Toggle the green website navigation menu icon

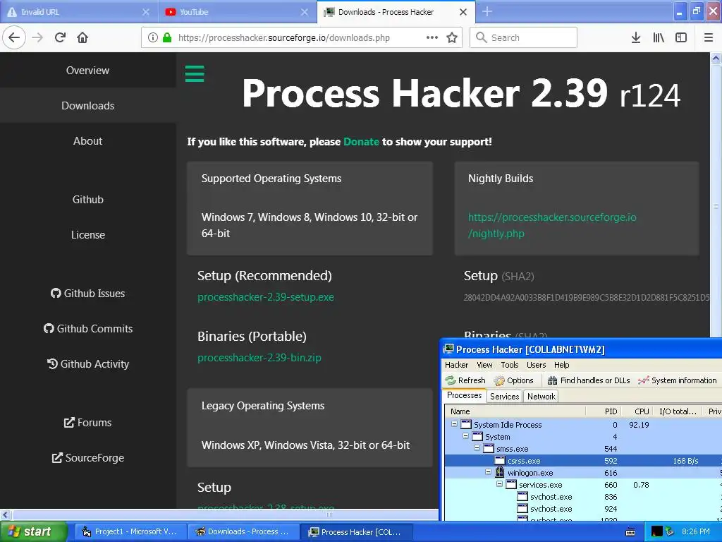pos(195,73)
